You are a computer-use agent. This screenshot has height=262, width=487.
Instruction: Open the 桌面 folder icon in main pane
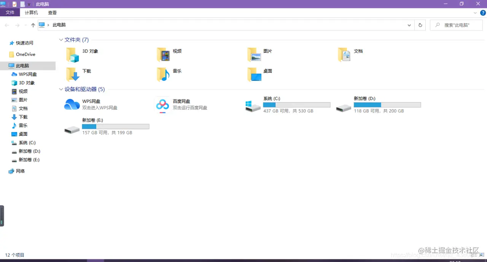point(254,74)
